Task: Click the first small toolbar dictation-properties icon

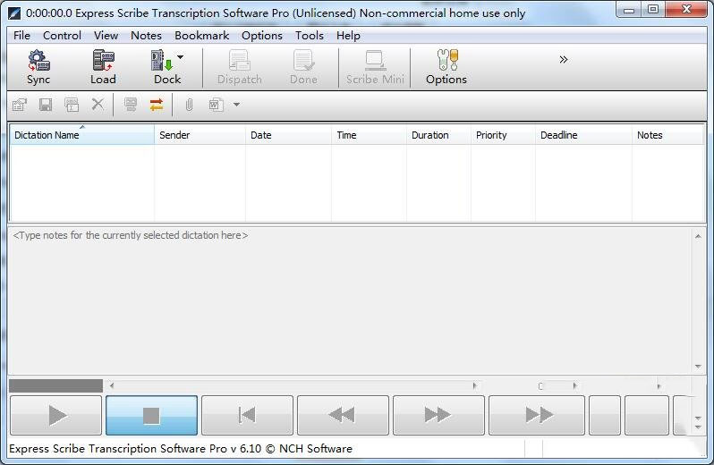Action: point(20,106)
